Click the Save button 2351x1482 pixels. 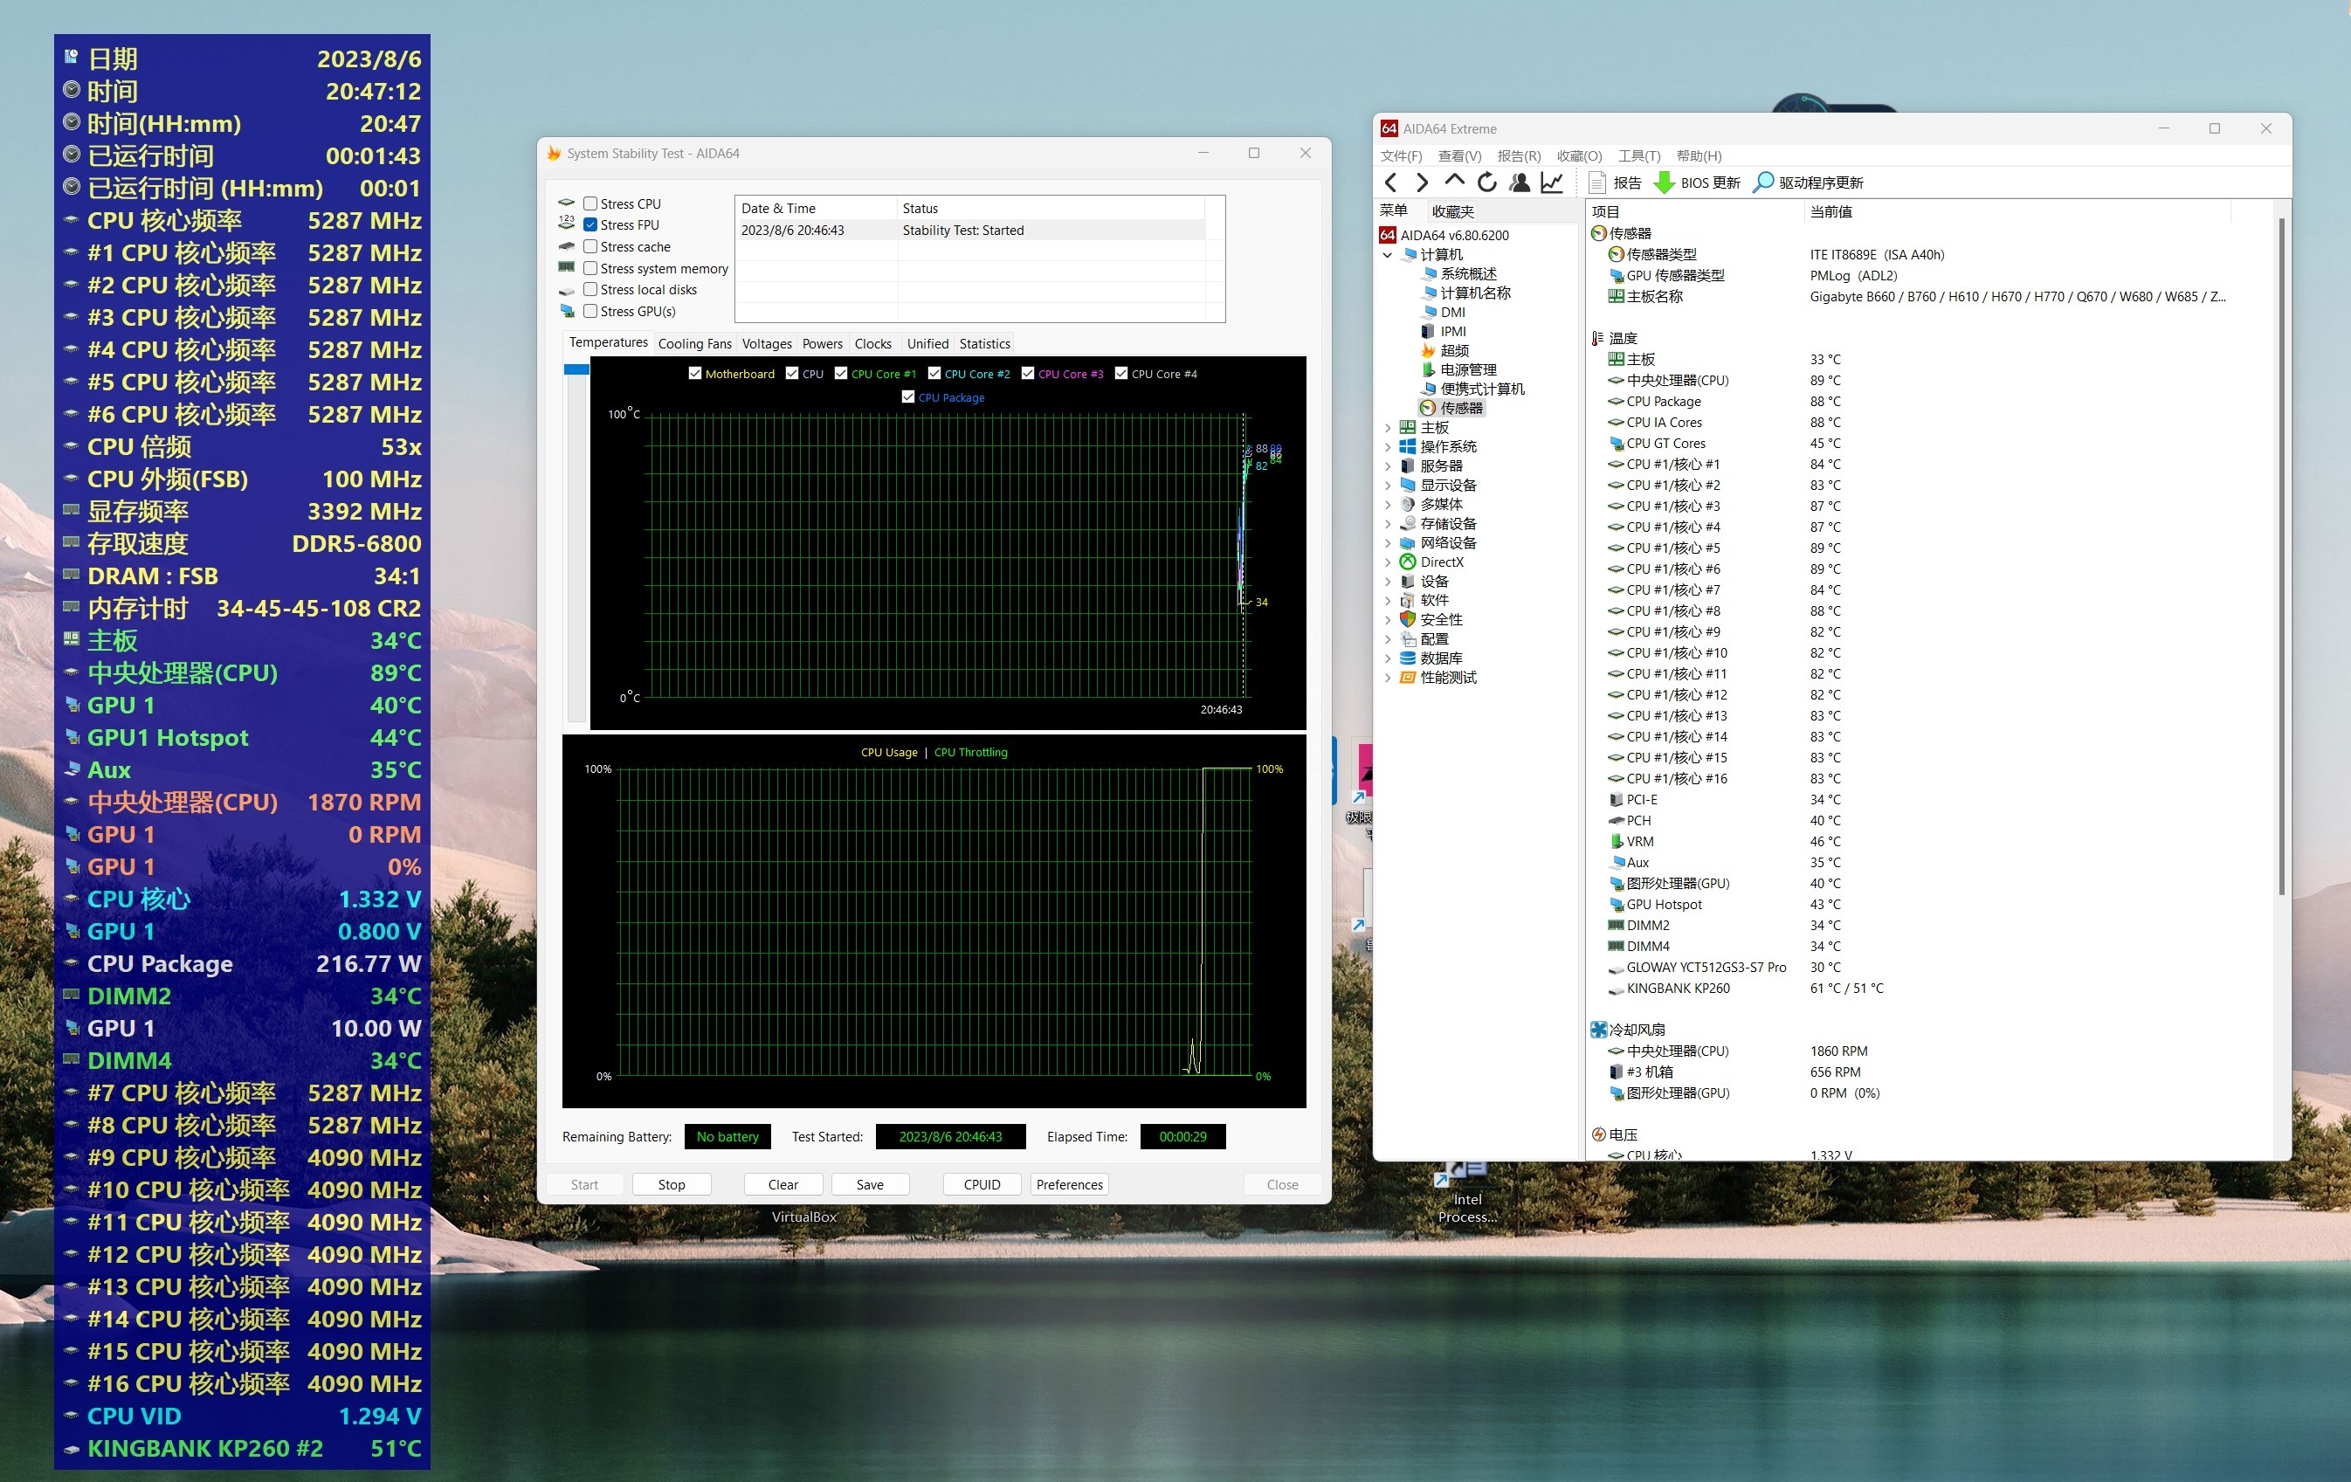[870, 1184]
